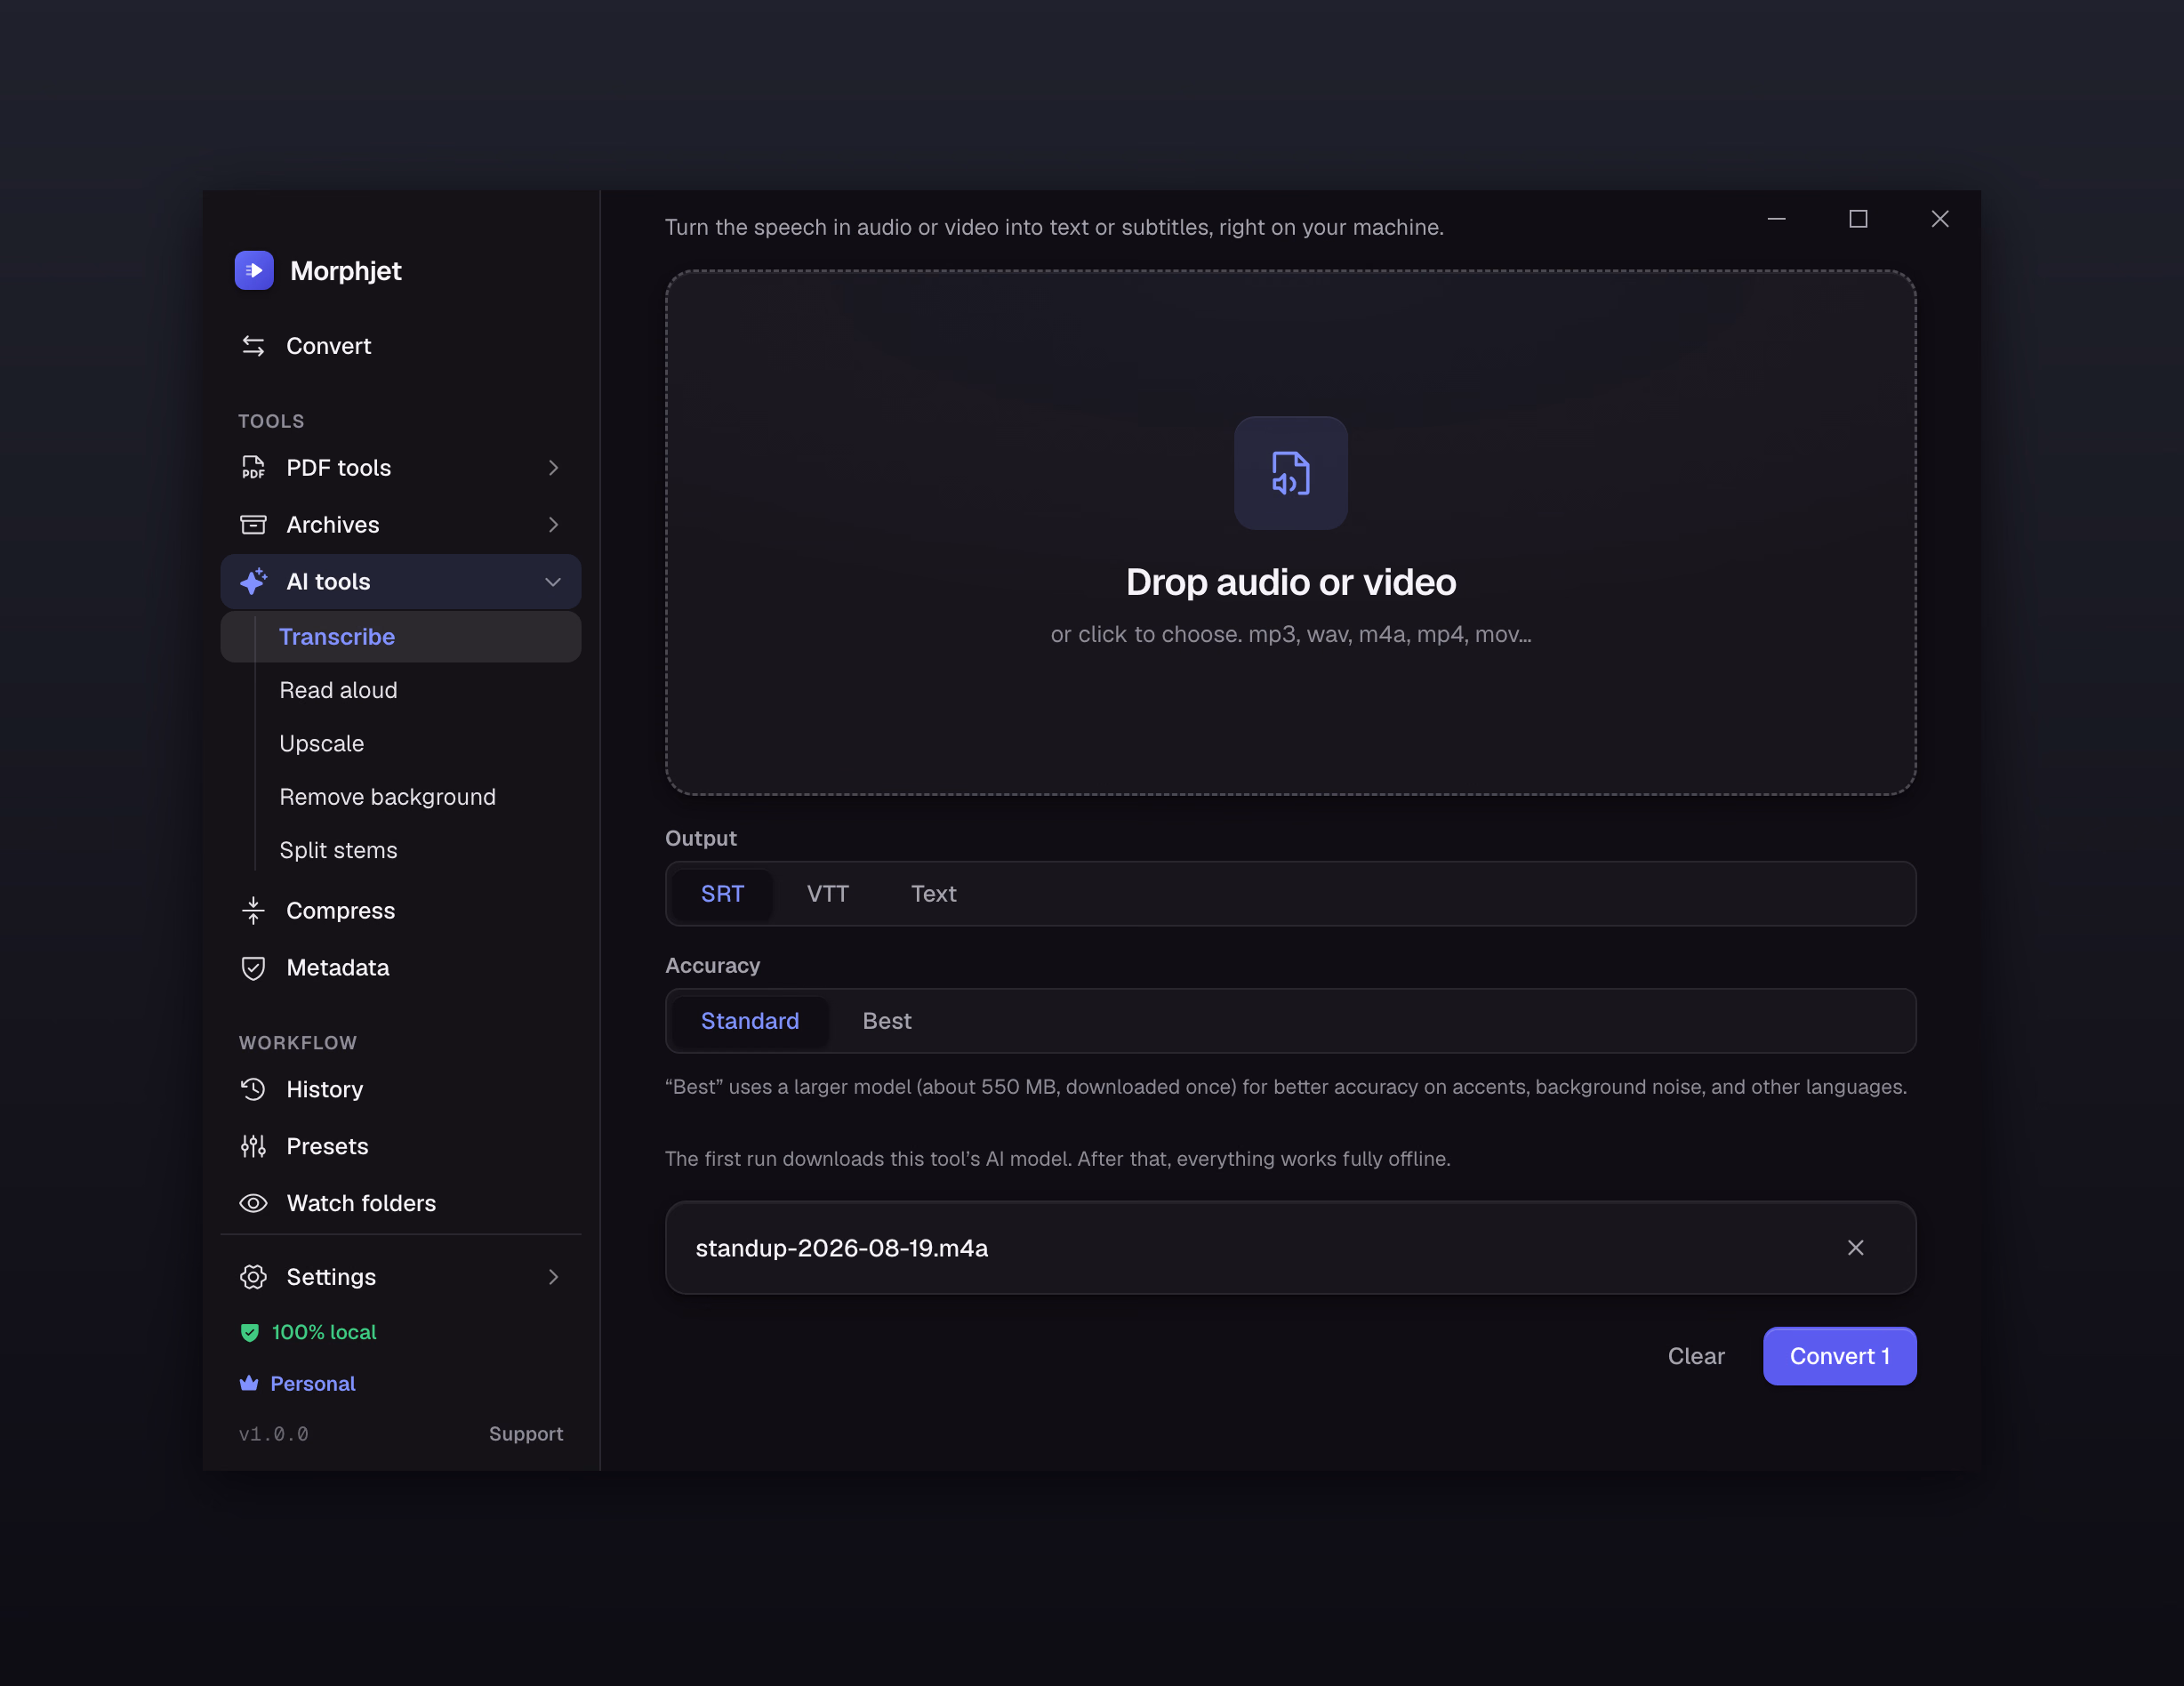Expand the Archives chevron

point(553,524)
